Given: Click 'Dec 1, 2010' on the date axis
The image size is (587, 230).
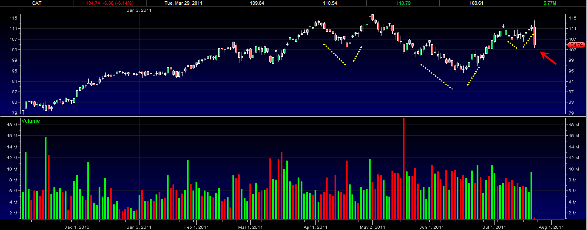Looking at the screenshot, I should tap(76, 227).
